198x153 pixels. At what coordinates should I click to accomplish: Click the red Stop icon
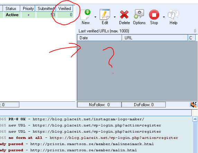(154, 14)
